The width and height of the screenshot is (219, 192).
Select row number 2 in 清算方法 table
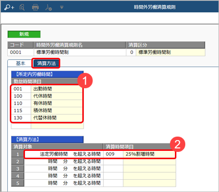(x=18, y=162)
